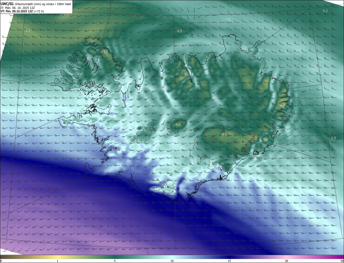Click the 'IT: Mán. 06. 10. 2025 12Z' line
The height and width of the screenshot is (263, 344).
click(x=17, y=8)
